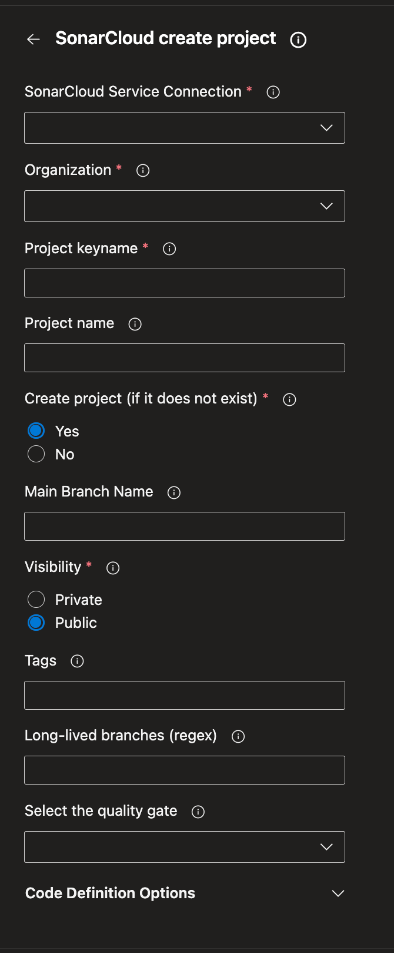The height and width of the screenshot is (953, 394).
Task: Click the Organization info icon
Action: point(143,171)
